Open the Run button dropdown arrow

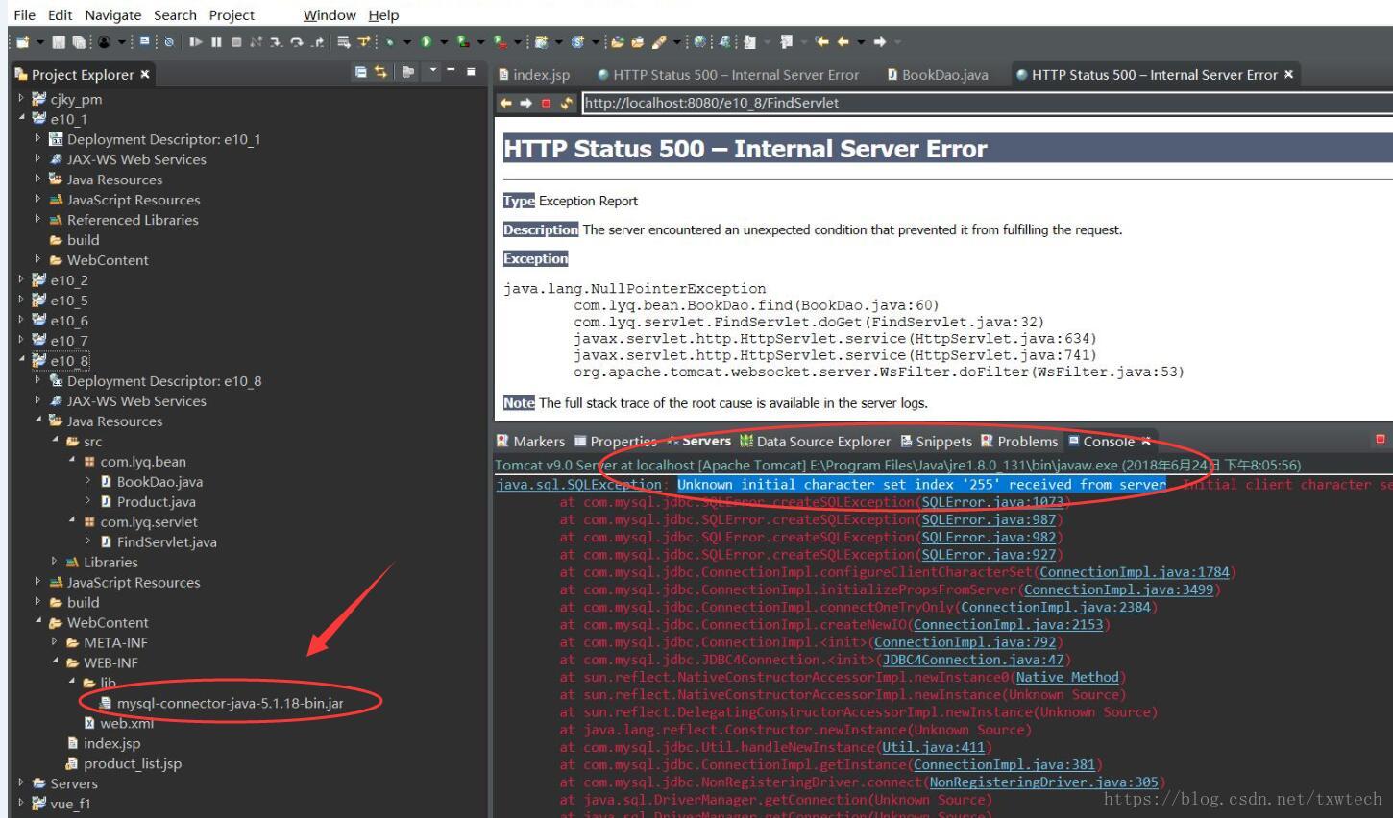(x=444, y=41)
